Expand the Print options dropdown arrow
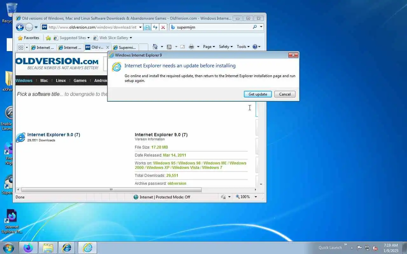The width and height of the screenshot is (407, 254). (x=198, y=47)
